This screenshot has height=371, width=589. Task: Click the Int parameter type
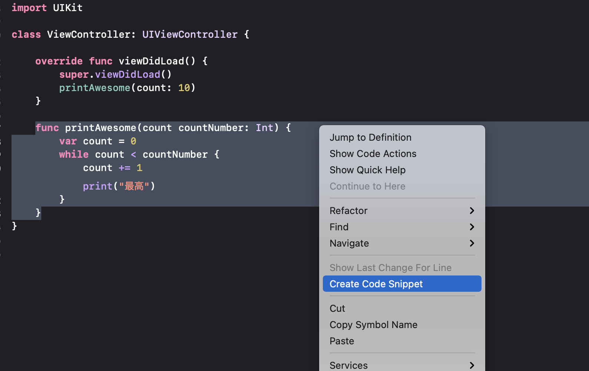pos(264,128)
